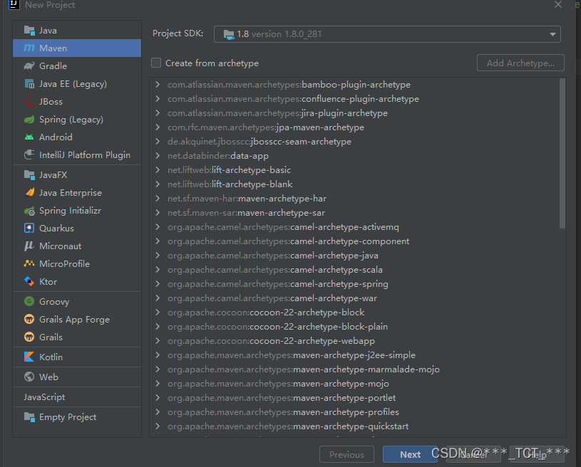
Task: Expand jira-plugin-archetype node
Action: coord(158,113)
